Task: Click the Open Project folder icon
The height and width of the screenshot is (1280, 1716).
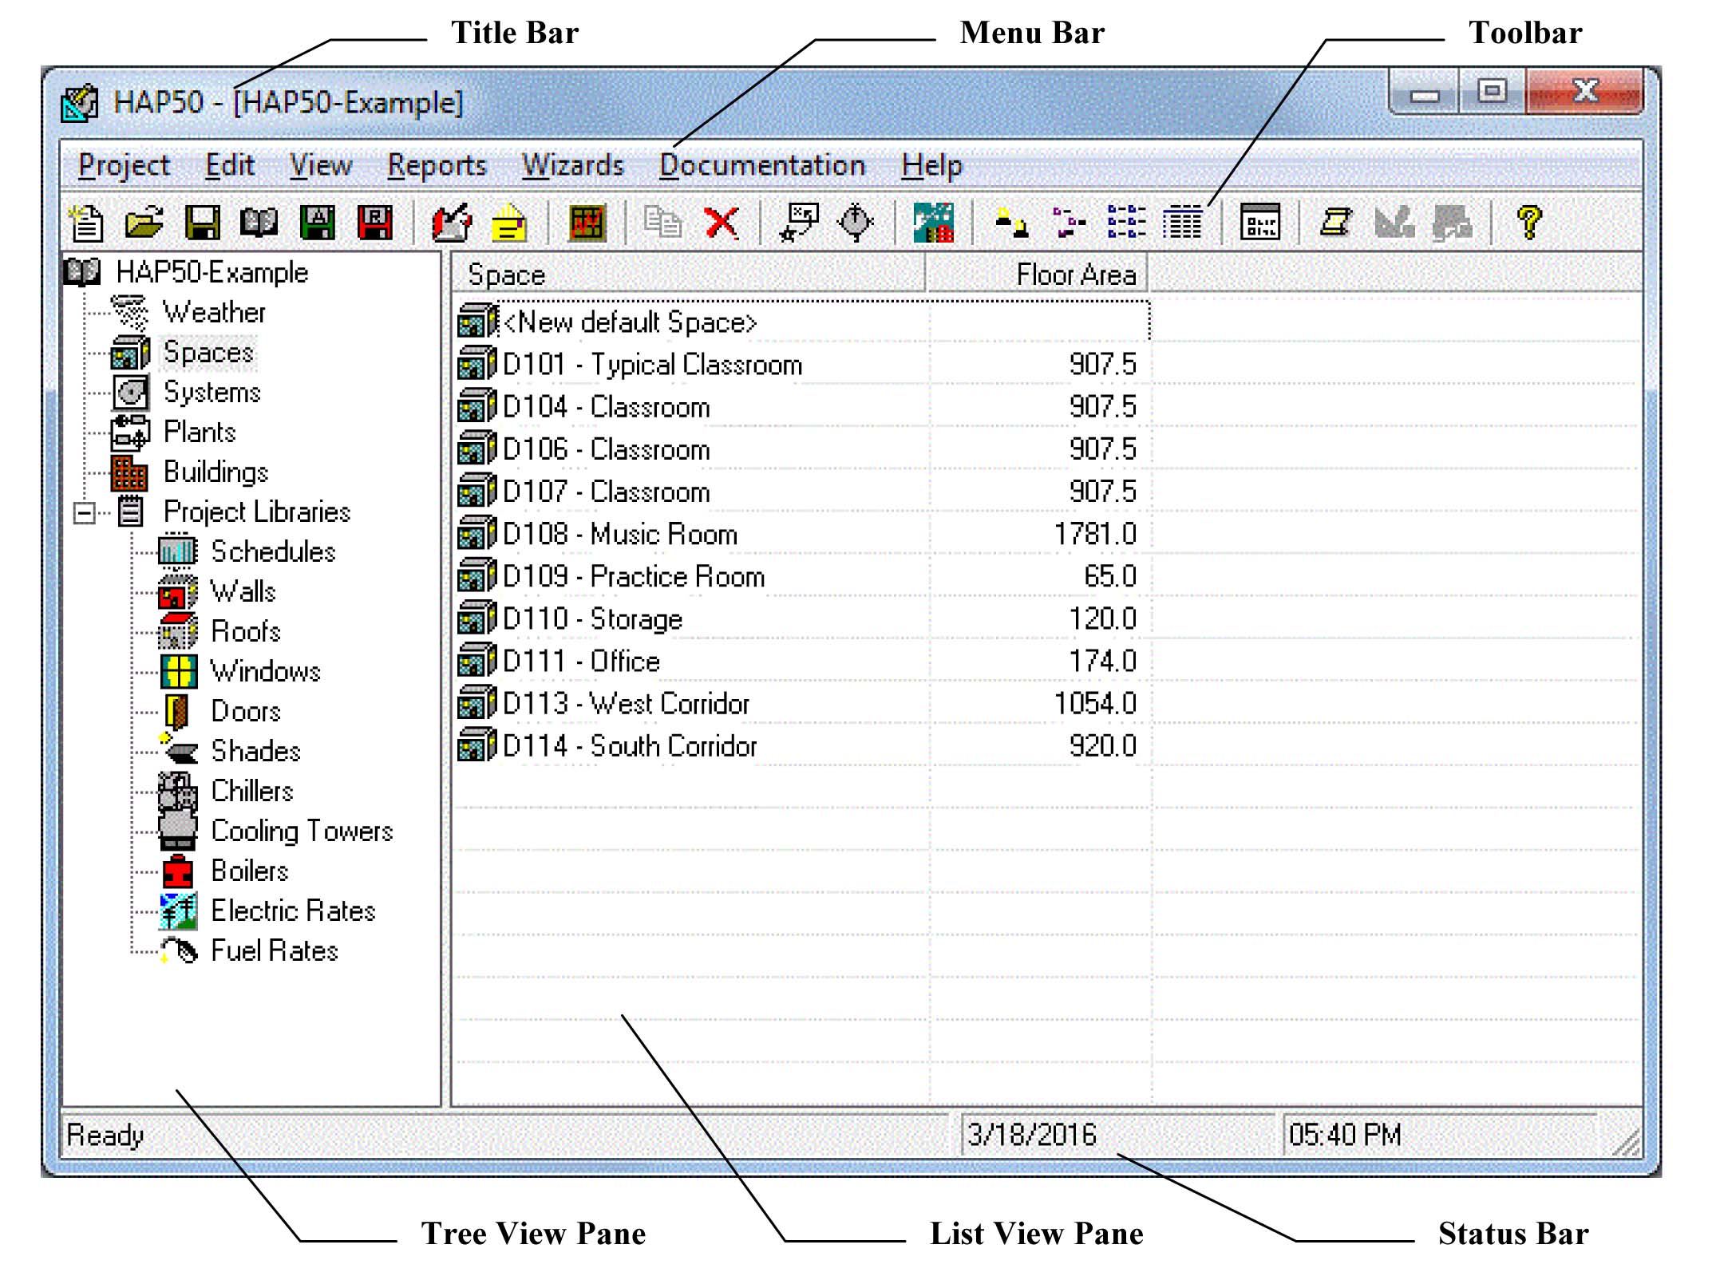Action: (x=144, y=223)
